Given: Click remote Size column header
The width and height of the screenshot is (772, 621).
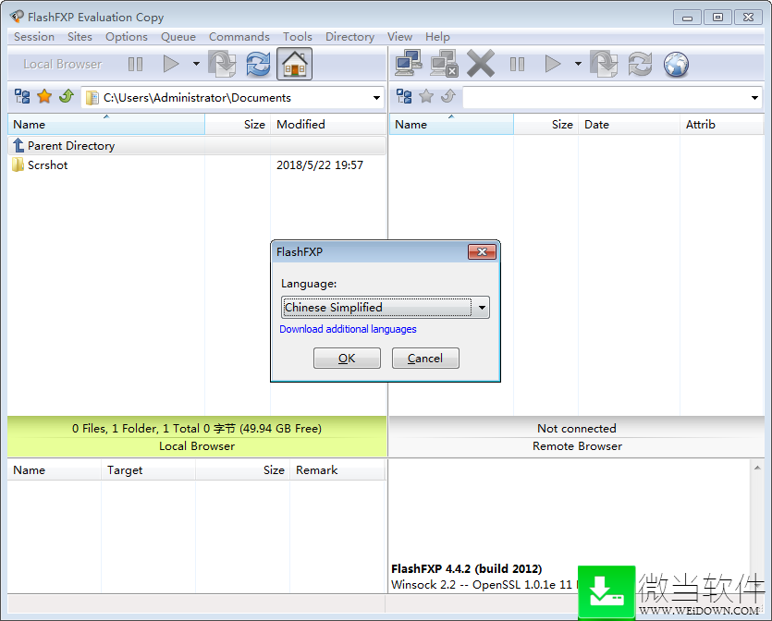Looking at the screenshot, I should pyautogui.click(x=545, y=125).
